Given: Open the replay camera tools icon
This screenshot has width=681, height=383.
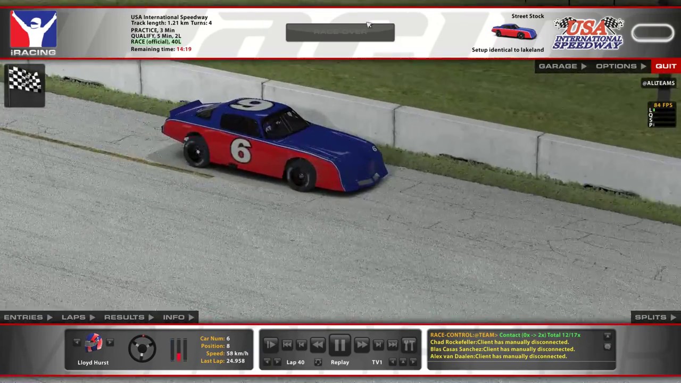Looking at the screenshot, I should click(409, 345).
